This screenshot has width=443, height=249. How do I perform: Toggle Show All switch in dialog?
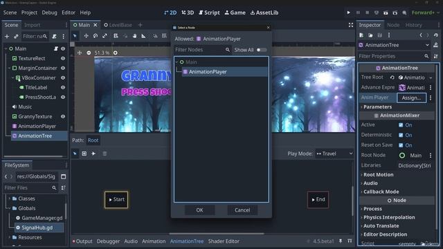point(262,50)
